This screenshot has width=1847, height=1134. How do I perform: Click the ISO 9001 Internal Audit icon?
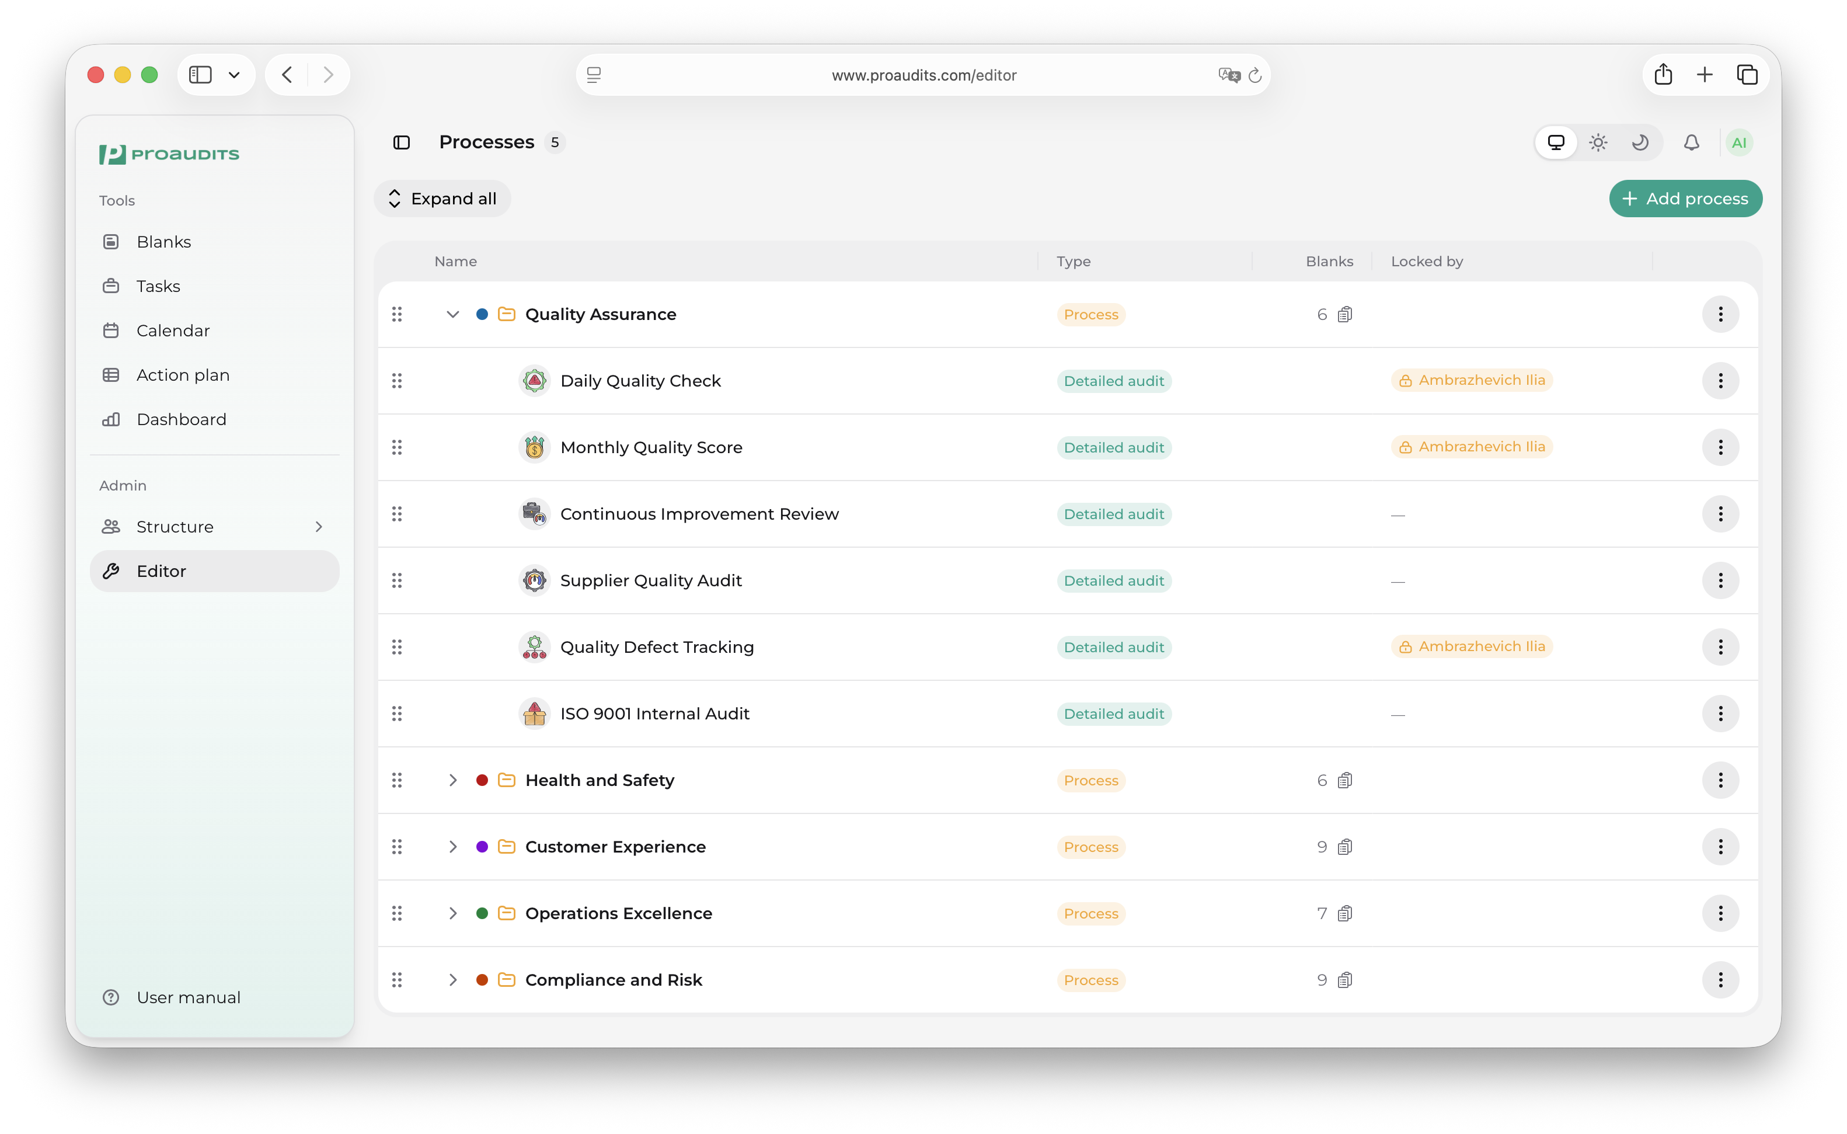click(535, 713)
